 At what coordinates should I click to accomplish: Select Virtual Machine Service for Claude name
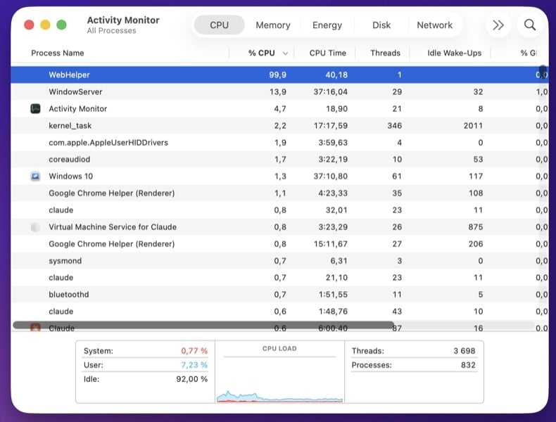coord(113,227)
